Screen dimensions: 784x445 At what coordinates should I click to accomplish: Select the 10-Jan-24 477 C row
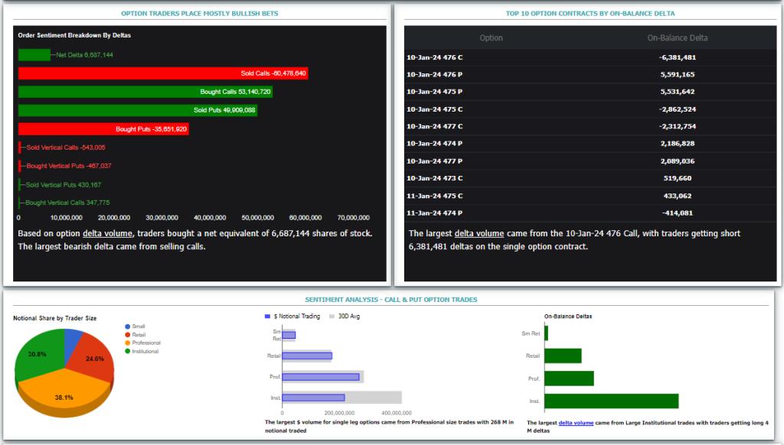(590, 126)
